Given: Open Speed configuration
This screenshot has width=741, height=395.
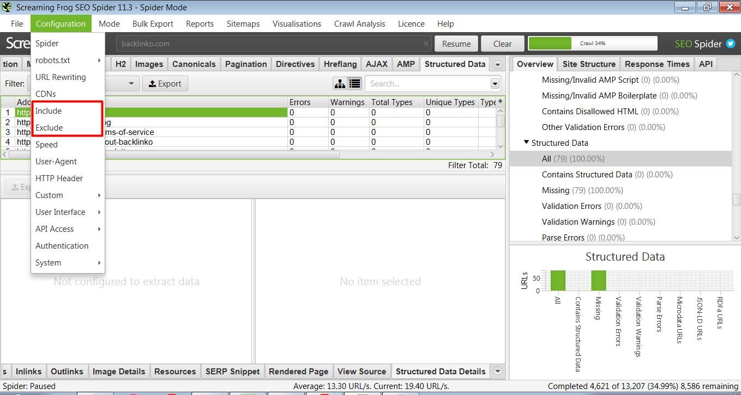Looking at the screenshot, I should click(x=68, y=145).
